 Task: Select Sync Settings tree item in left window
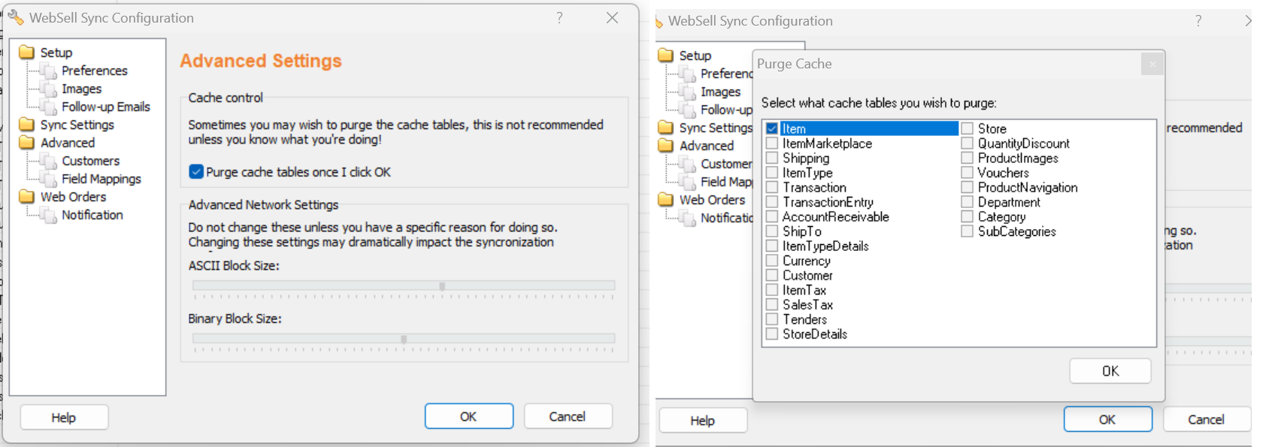[x=77, y=125]
